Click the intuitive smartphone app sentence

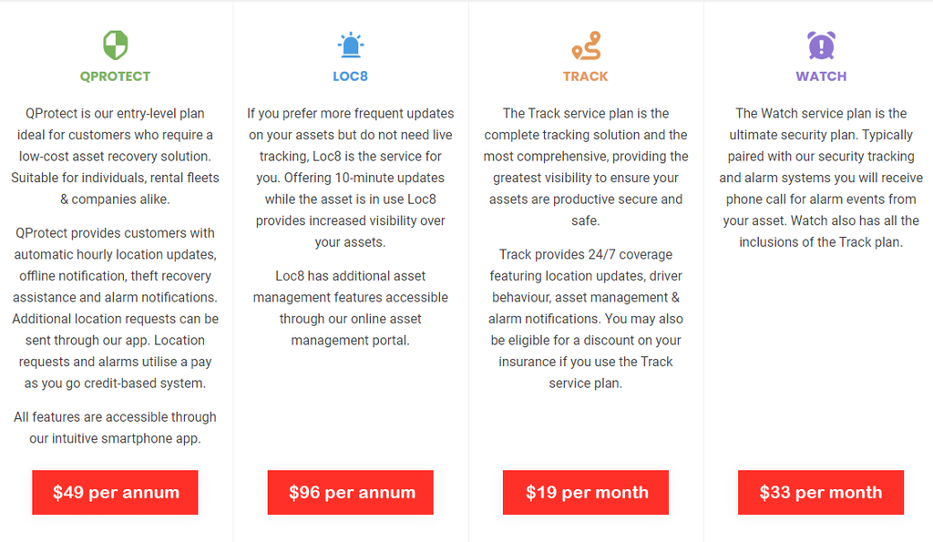pos(115,427)
